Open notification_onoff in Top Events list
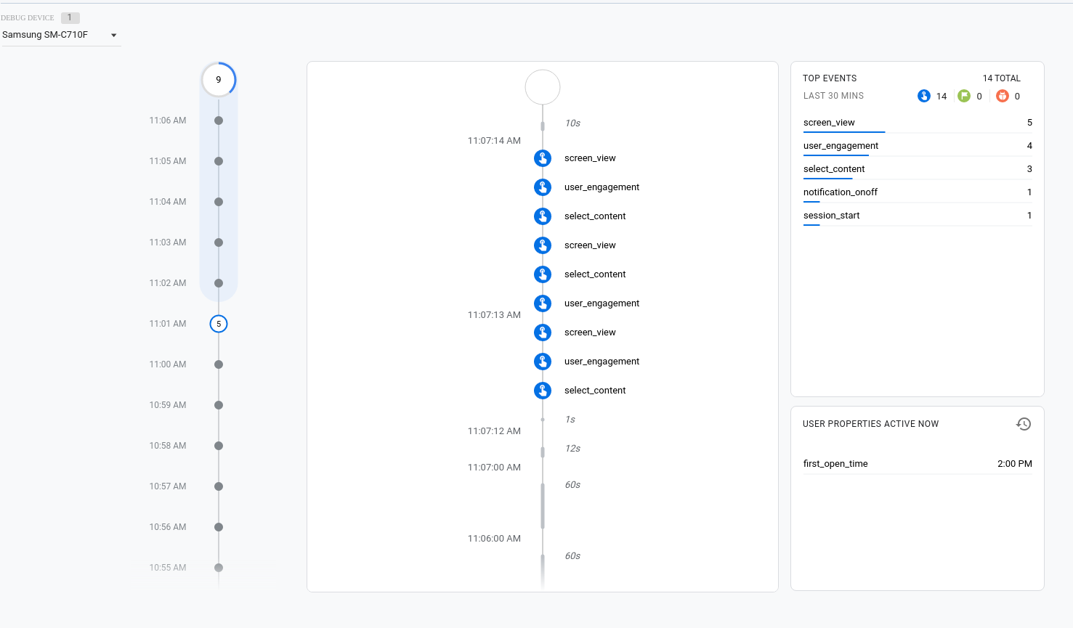Viewport: 1073px width, 628px height. (841, 192)
